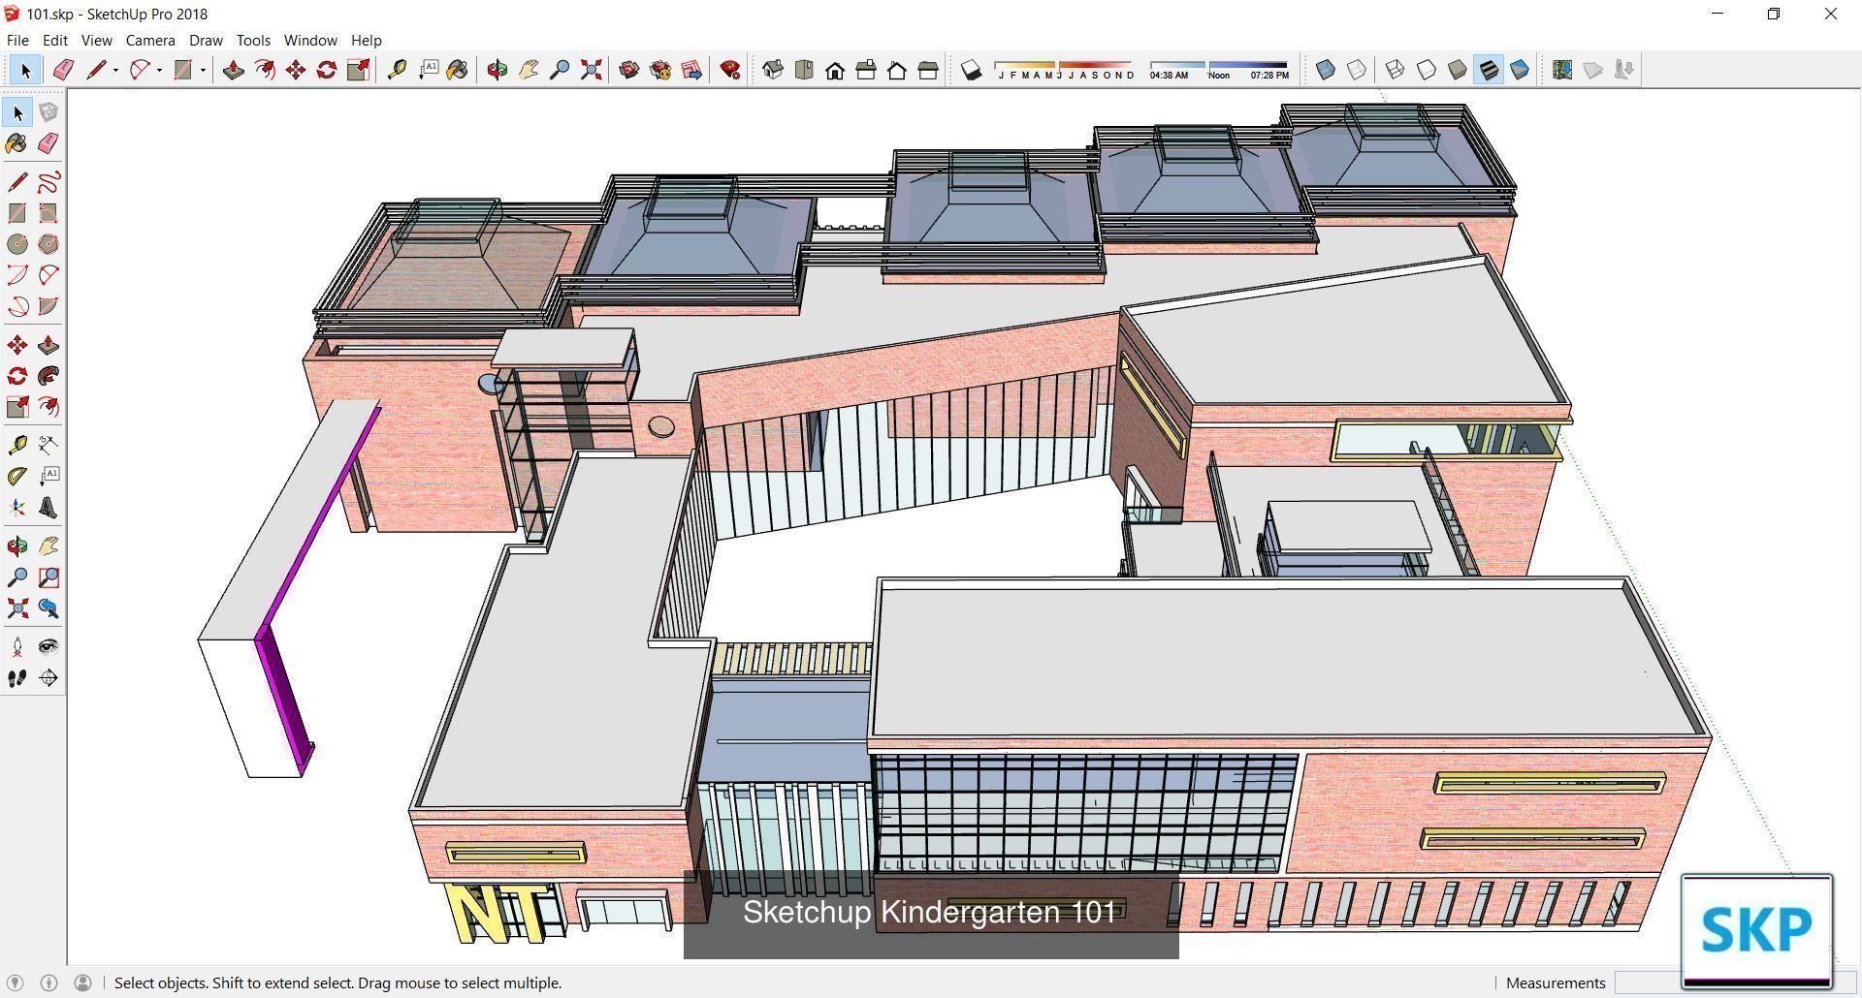The width and height of the screenshot is (1862, 998).
Task: Toggle shadows on or off
Action: [971, 70]
